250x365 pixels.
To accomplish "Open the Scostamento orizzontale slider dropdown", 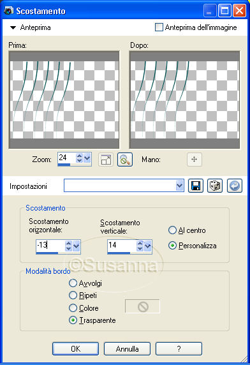I will [77, 246].
